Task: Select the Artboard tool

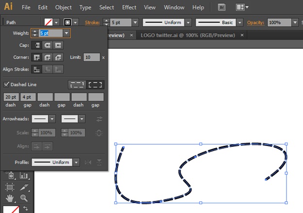Action: point(10,187)
